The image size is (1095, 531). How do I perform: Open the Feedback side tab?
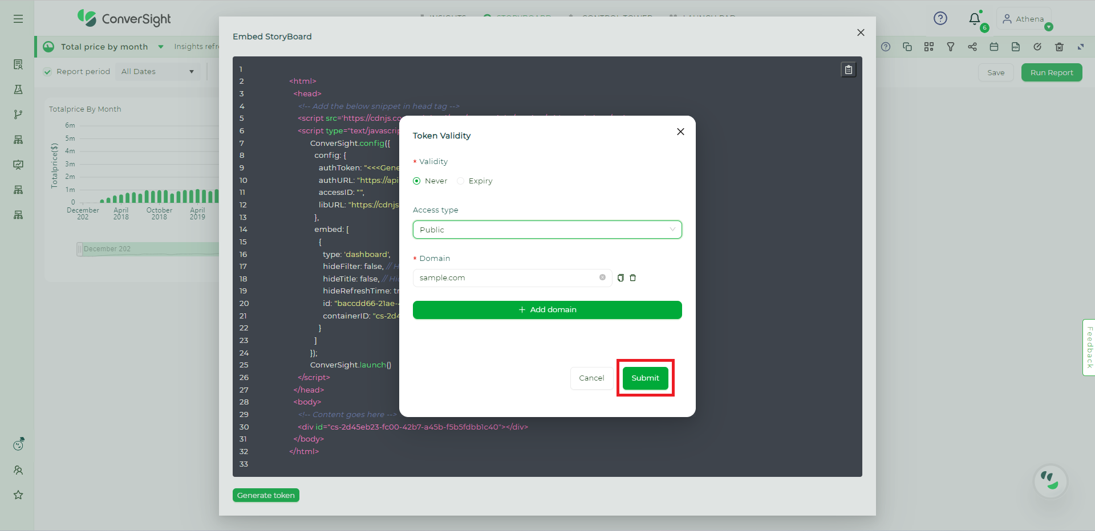coord(1089,348)
